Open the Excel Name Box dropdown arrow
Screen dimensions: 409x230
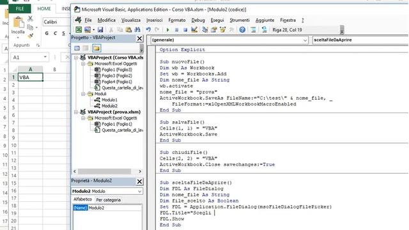click(x=45, y=57)
